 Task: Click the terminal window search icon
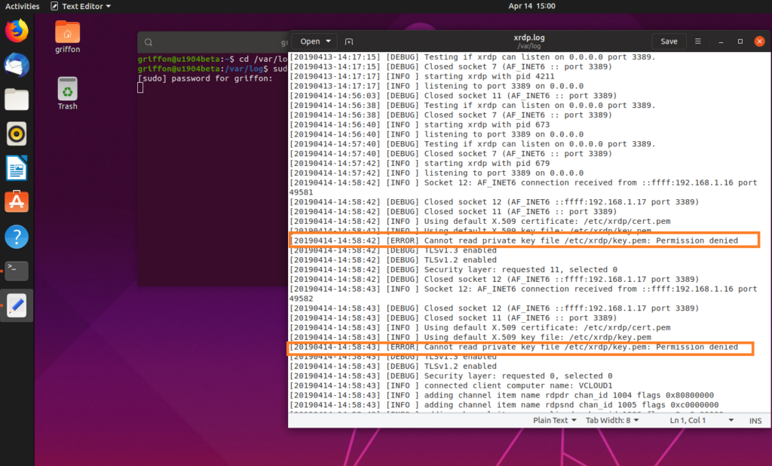pyautogui.click(x=149, y=42)
